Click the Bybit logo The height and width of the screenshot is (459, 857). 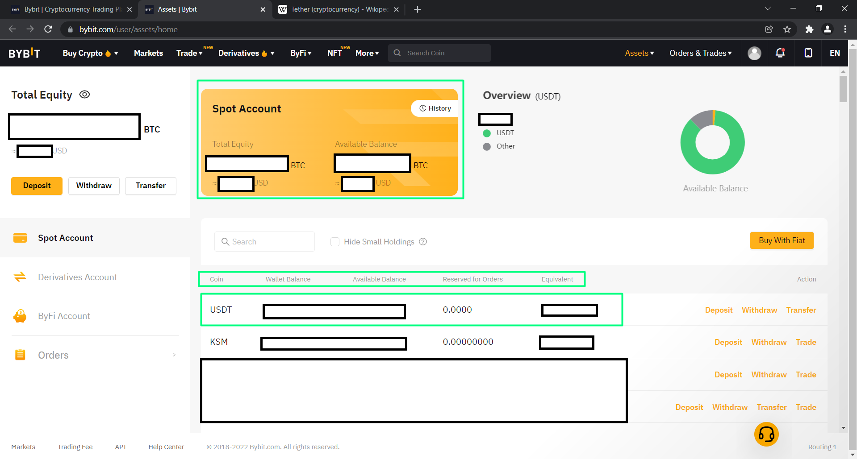click(25, 53)
